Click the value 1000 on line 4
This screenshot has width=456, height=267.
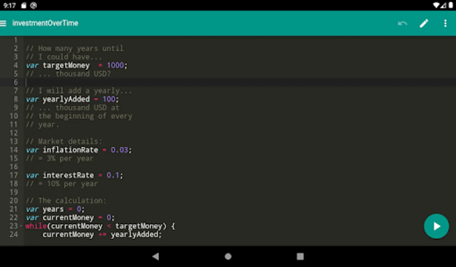click(115, 65)
